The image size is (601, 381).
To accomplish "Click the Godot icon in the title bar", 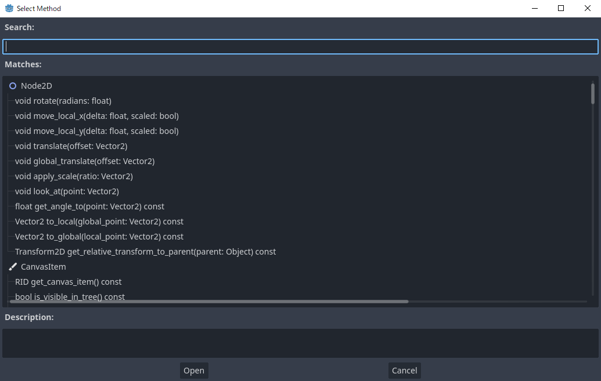I will [8, 8].
